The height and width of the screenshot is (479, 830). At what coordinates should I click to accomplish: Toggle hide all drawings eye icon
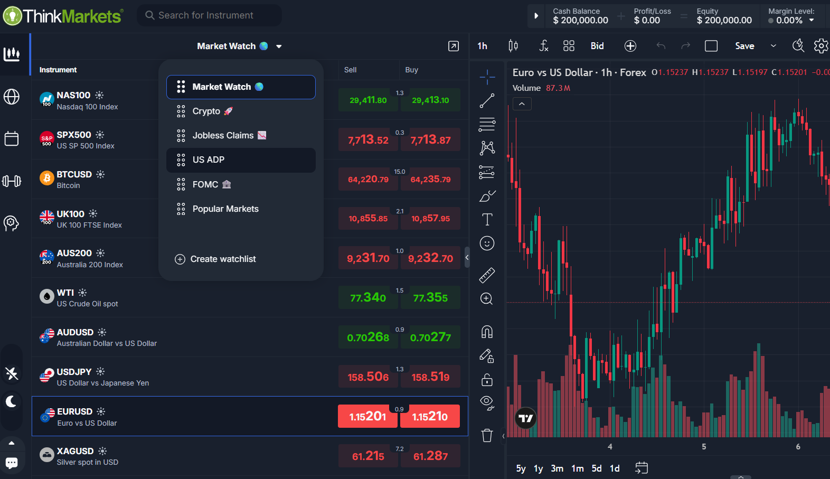pyautogui.click(x=487, y=403)
